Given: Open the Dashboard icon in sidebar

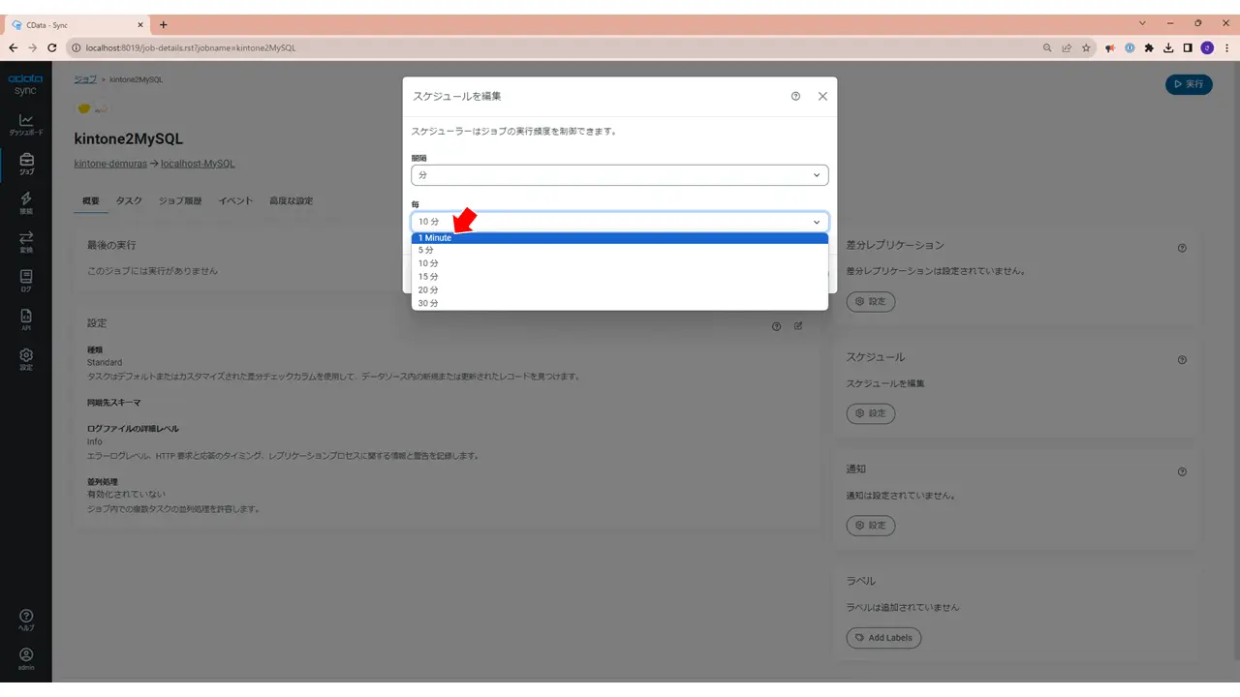Looking at the screenshot, I should point(26,124).
